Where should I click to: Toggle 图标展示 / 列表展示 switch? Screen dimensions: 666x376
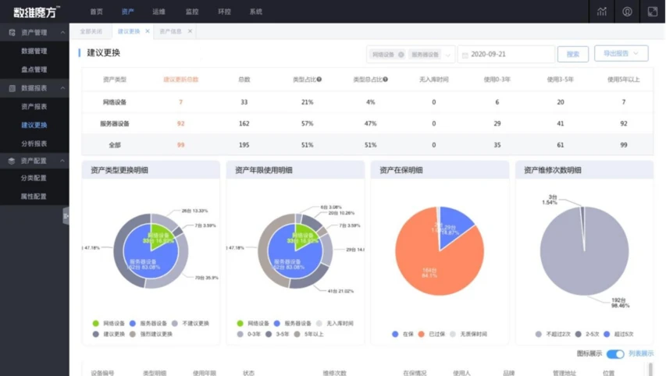pos(615,354)
